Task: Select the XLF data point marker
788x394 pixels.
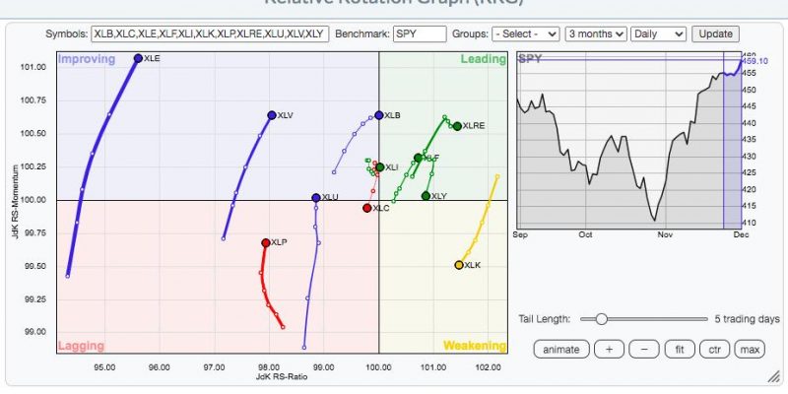Action: click(x=418, y=158)
